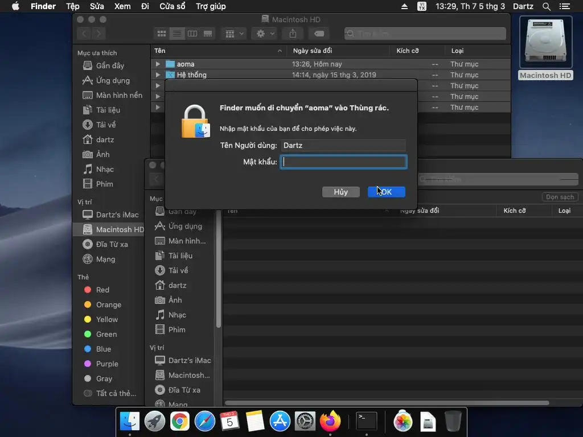Focus the Mật khẩu password field
This screenshot has height=437, width=583.
click(343, 162)
